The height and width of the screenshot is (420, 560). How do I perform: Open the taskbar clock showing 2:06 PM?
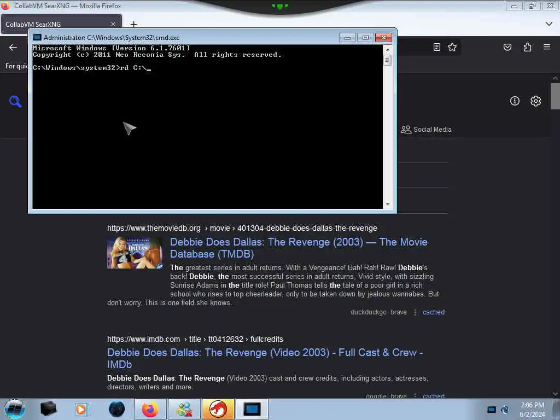[532, 410]
